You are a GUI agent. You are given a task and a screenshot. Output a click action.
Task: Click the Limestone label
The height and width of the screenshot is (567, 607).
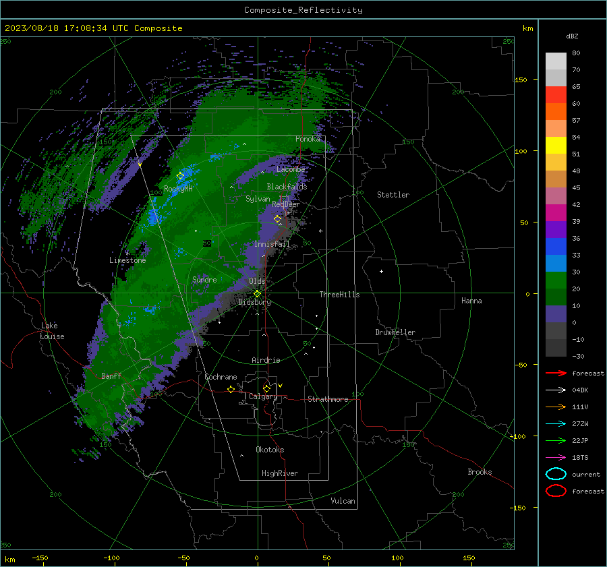[x=127, y=260]
